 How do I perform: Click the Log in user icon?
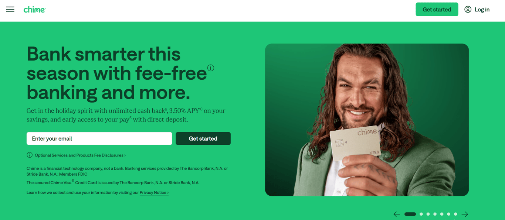click(468, 10)
